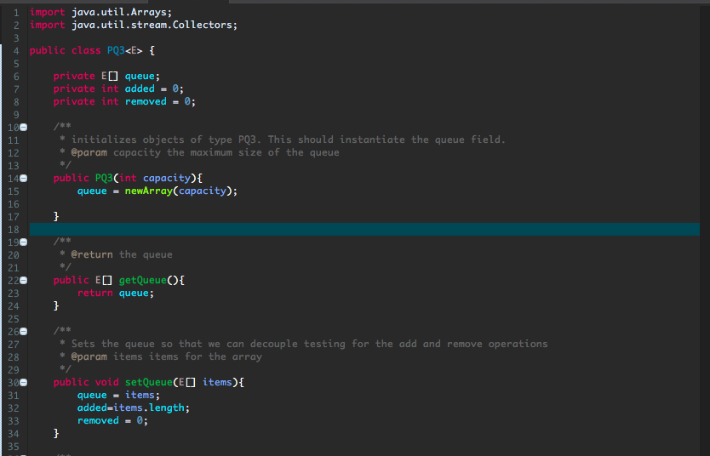Click the 'removed' field declaration on line 8

pos(146,101)
